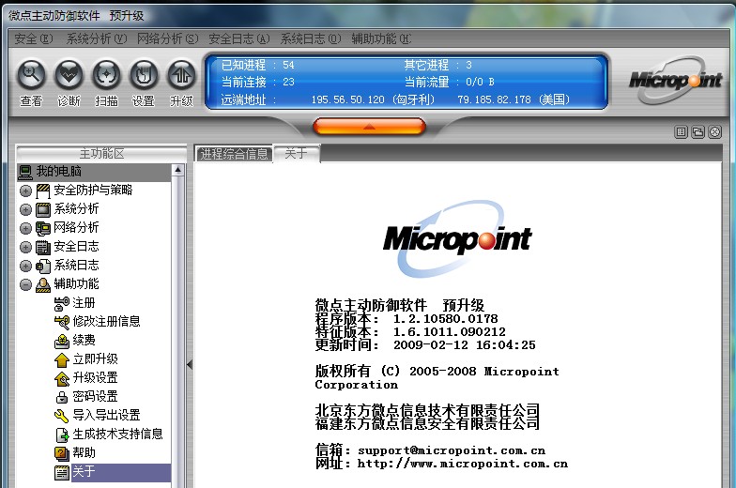Click the 导入导出设置 wrench icon
Screen dimensions: 736x488
(x=62, y=417)
